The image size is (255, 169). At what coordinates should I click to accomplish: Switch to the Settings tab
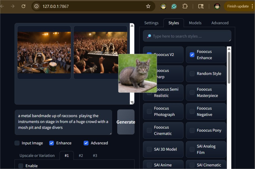pos(151,23)
